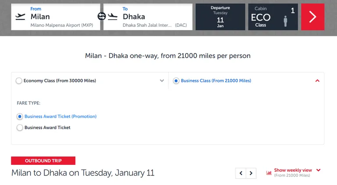This screenshot has height=185, width=337.
Task: Edit the To Dhaka airport field
Action: tap(148, 17)
